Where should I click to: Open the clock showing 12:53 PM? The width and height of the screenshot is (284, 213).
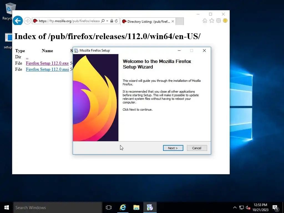(x=260, y=207)
